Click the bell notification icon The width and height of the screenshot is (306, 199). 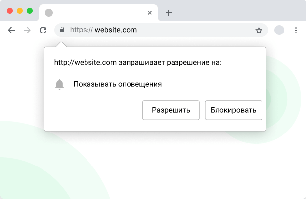(60, 84)
